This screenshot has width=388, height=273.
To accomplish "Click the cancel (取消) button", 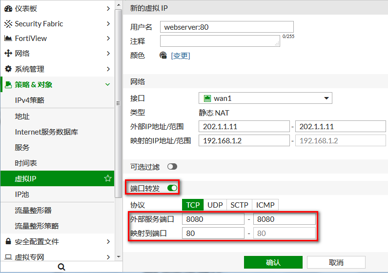I will point(336,262).
